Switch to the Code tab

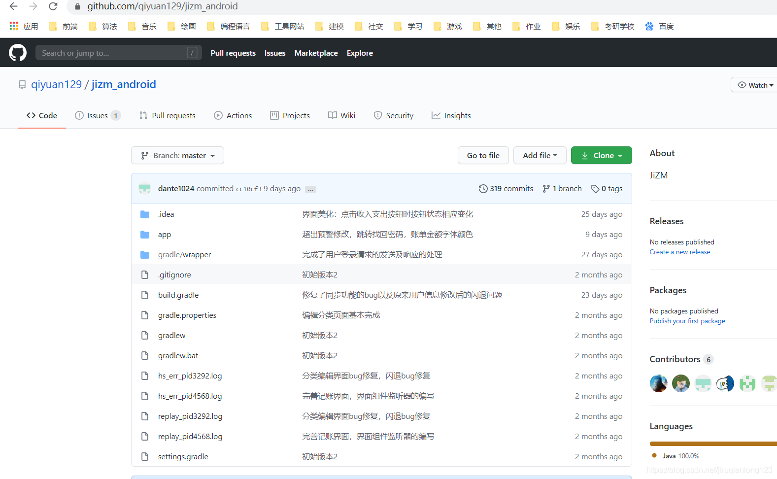(x=42, y=115)
